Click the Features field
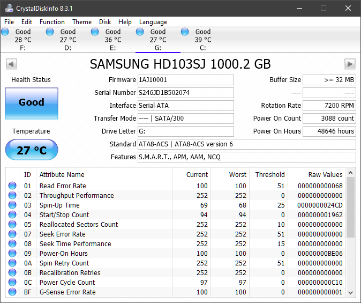The image size is (361, 303). point(247,157)
